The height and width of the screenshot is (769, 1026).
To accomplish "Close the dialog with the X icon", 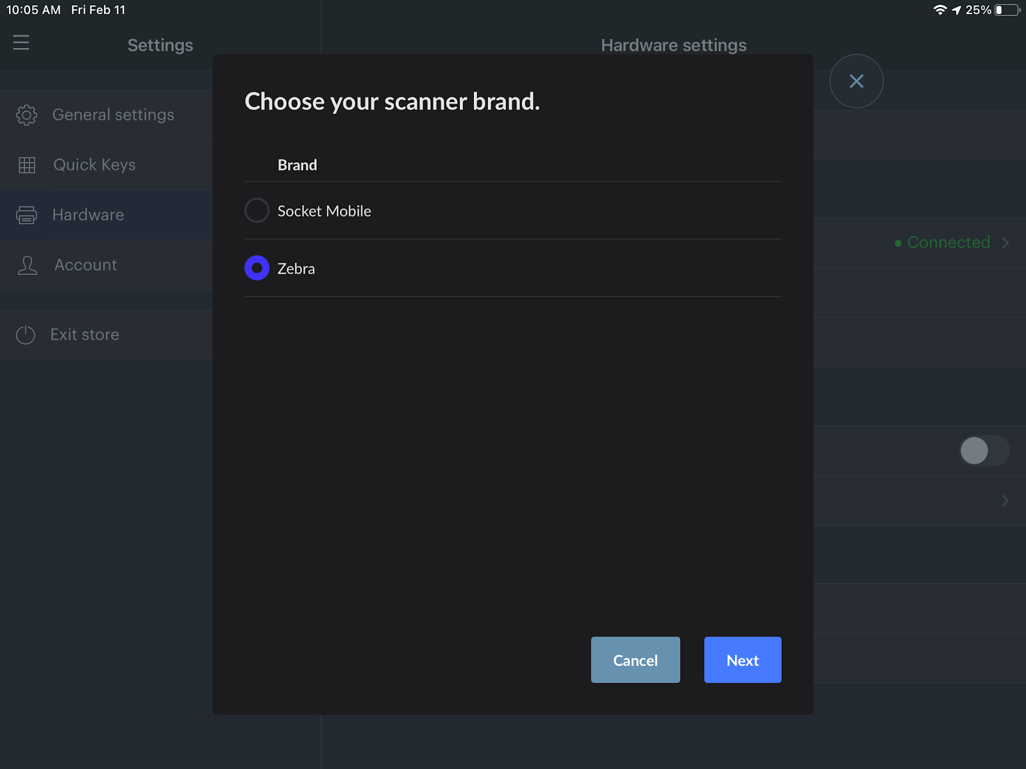I will pos(856,81).
